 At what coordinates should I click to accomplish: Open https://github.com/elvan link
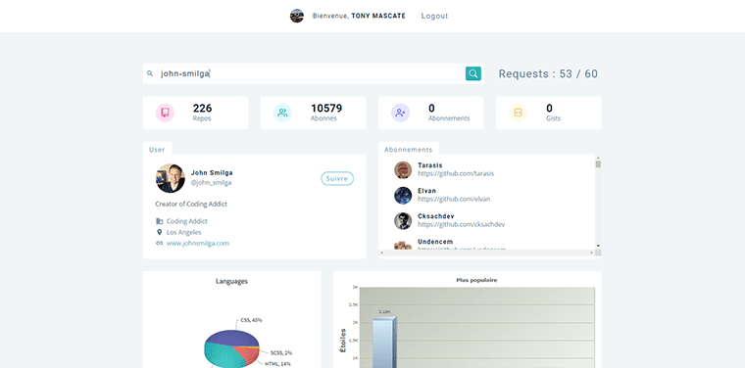(x=454, y=200)
